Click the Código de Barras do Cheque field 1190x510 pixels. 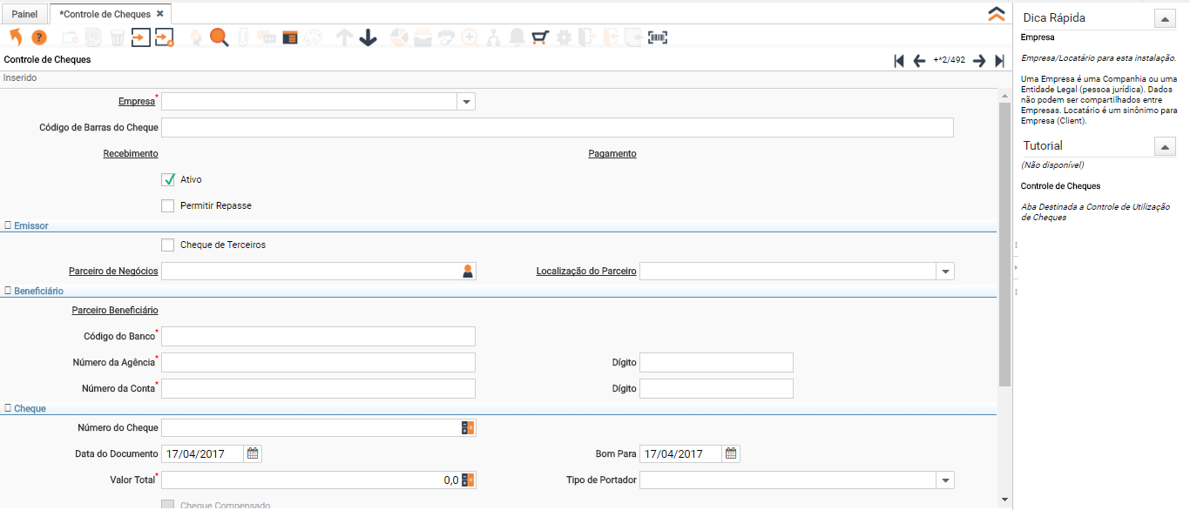558,128
